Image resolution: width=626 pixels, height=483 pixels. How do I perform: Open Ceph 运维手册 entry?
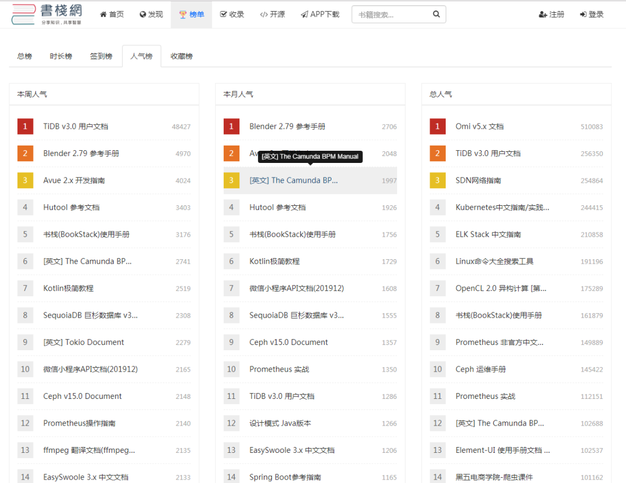(x=481, y=369)
